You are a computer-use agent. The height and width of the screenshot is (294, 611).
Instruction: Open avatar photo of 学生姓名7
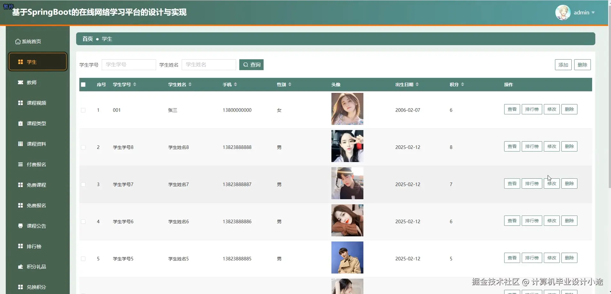pos(347,183)
